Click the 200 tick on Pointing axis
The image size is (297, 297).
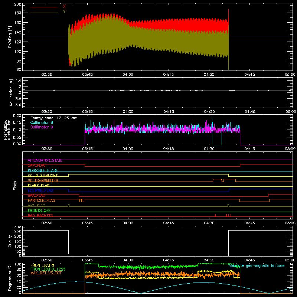(17, 4)
